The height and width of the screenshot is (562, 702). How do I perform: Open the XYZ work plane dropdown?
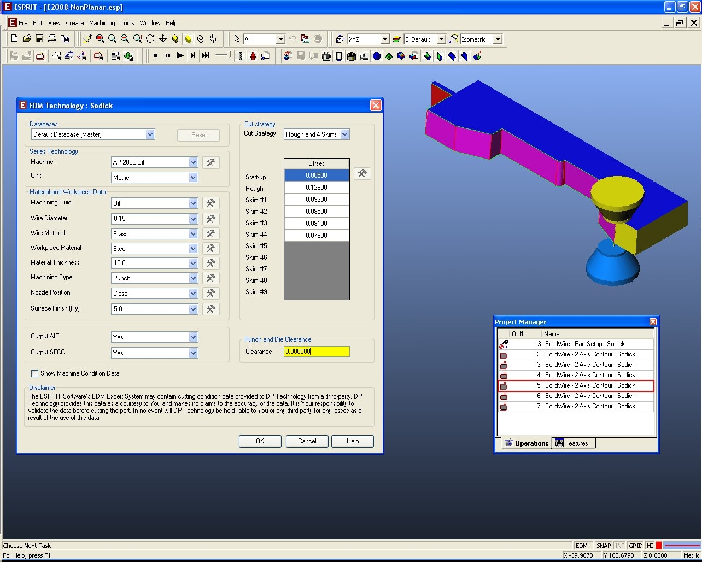[384, 39]
